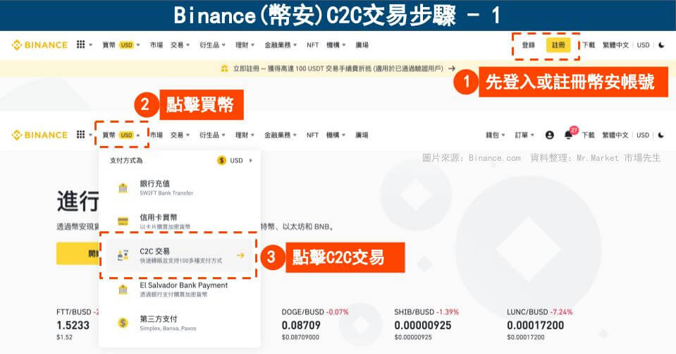
Task: Open 訂單 dropdown in lower navbar
Action: [524, 135]
